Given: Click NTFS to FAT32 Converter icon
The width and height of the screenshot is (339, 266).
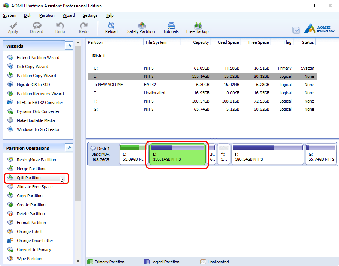Looking at the screenshot, I should [x=10, y=103].
